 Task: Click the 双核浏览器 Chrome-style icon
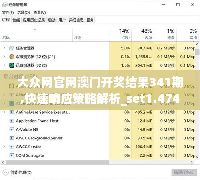12,57
